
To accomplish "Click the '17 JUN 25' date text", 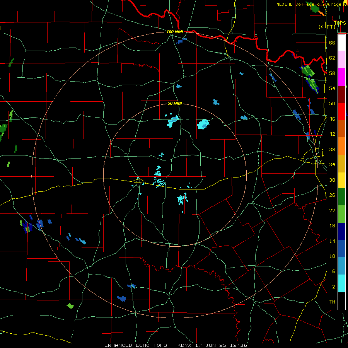I will (211, 345).
